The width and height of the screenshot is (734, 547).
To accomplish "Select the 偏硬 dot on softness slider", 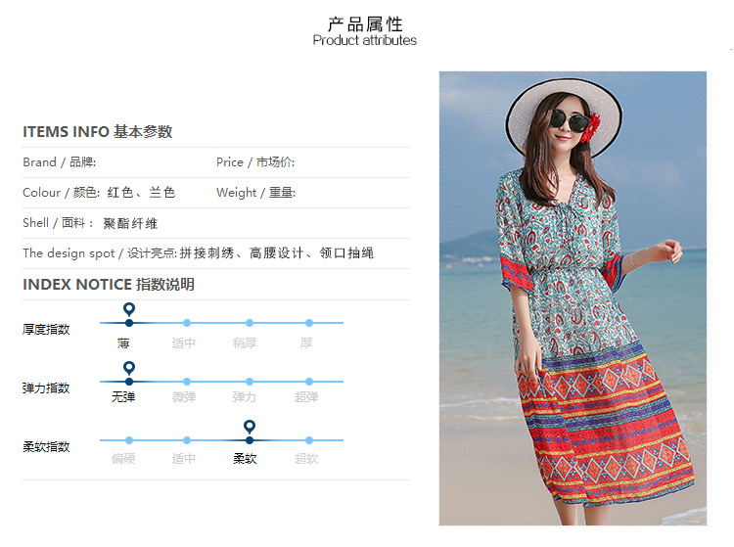I will click(x=129, y=440).
